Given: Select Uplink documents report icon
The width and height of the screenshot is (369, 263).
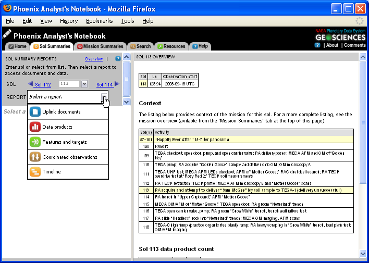Looking at the screenshot, I should coord(35,112).
